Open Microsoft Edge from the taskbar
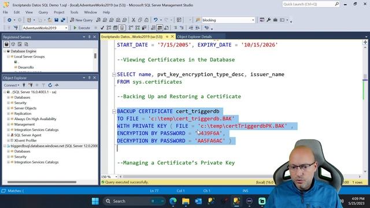Image resolution: width=370 pixels, height=208 pixels. tap(173, 201)
